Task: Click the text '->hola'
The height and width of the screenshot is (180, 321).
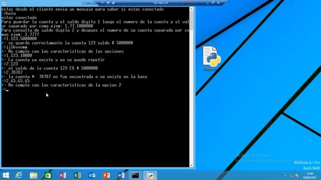Action: (9, 13)
